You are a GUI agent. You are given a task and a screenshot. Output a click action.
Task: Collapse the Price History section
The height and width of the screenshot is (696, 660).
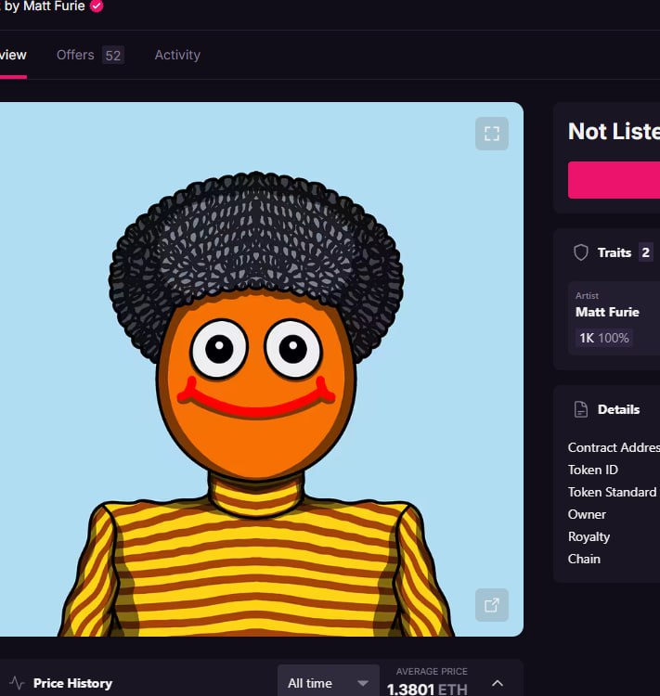[498, 683]
